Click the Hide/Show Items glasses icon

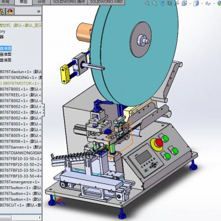click(x=208, y=3)
